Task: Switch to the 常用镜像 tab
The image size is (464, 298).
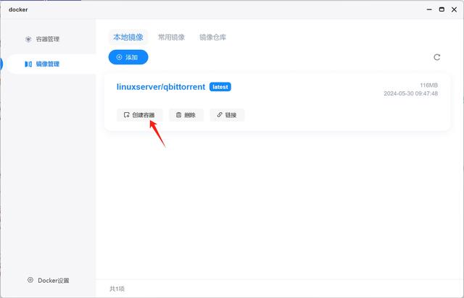Action: 171,37
